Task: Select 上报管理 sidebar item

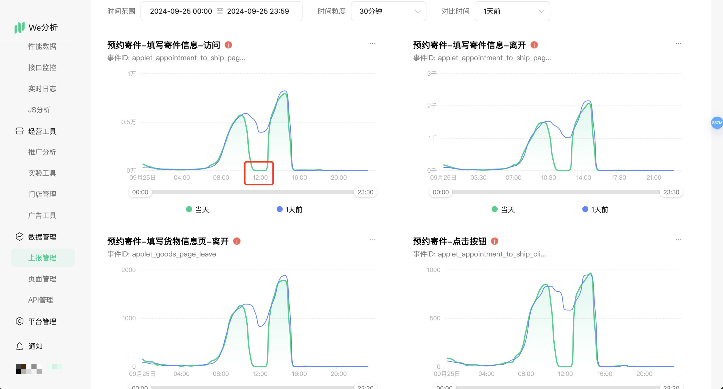Action: point(42,258)
